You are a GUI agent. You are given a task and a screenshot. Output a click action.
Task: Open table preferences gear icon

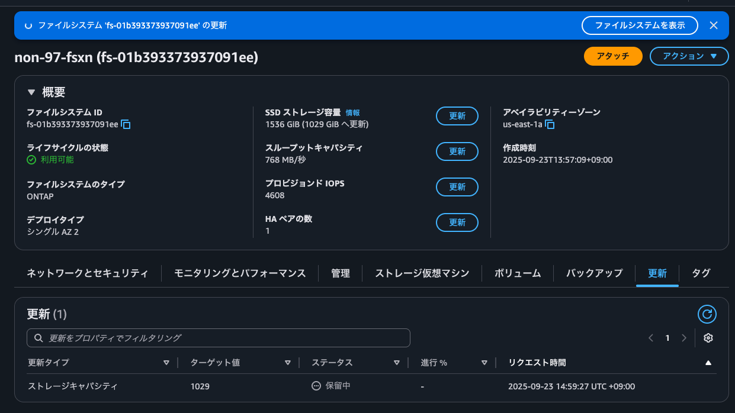[708, 338]
